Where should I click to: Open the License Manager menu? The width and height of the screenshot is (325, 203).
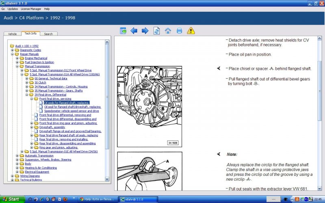point(32,9)
